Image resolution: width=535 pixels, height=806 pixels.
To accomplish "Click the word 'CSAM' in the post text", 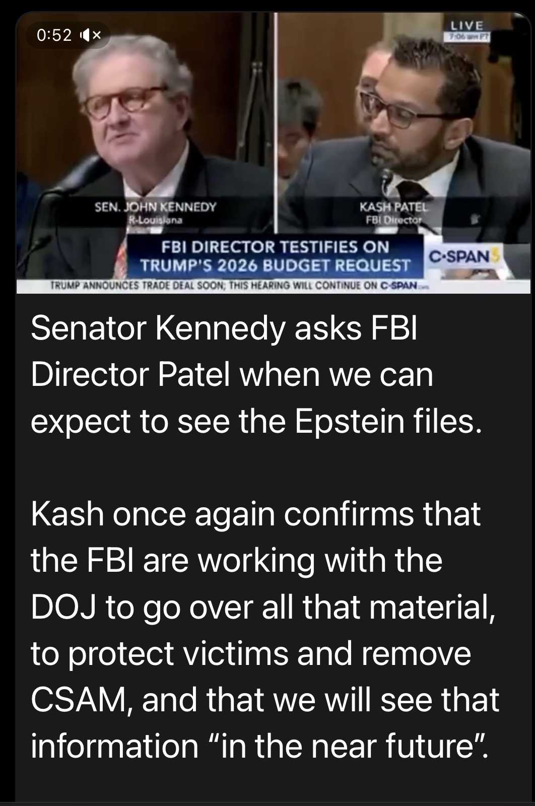I will pyautogui.click(x=78, y=700).
